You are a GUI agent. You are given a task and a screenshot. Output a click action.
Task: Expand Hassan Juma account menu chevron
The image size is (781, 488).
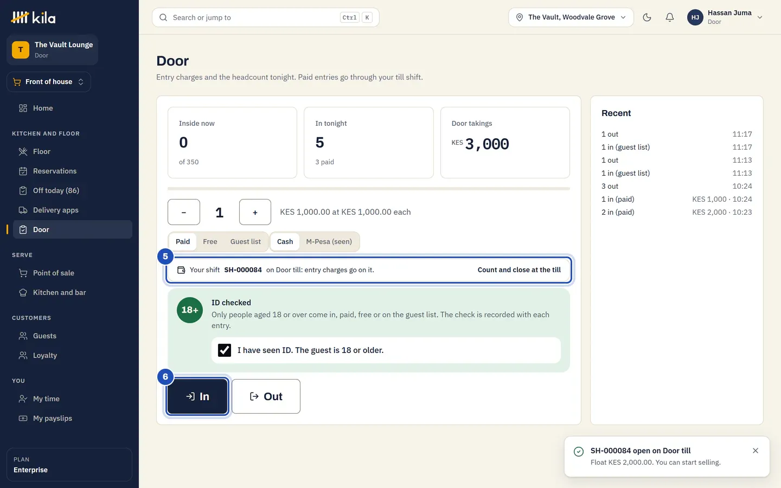(760, 17)
